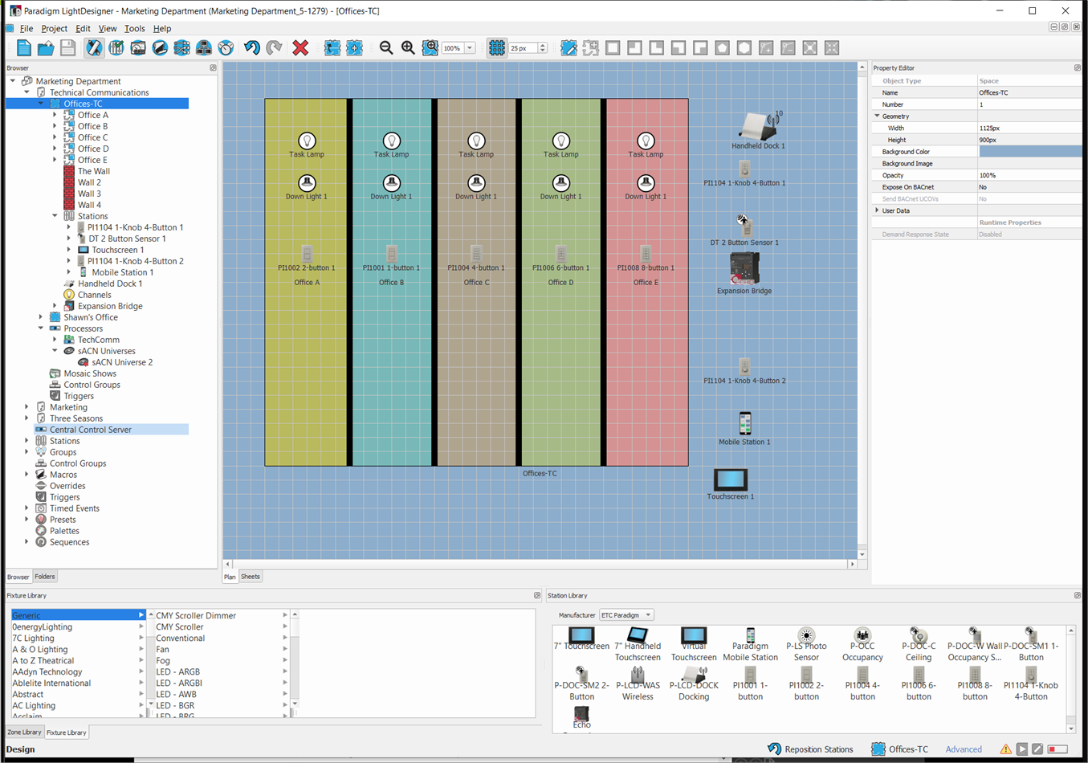Collapse the Stations node under Offices-TC

coord(55,216)
